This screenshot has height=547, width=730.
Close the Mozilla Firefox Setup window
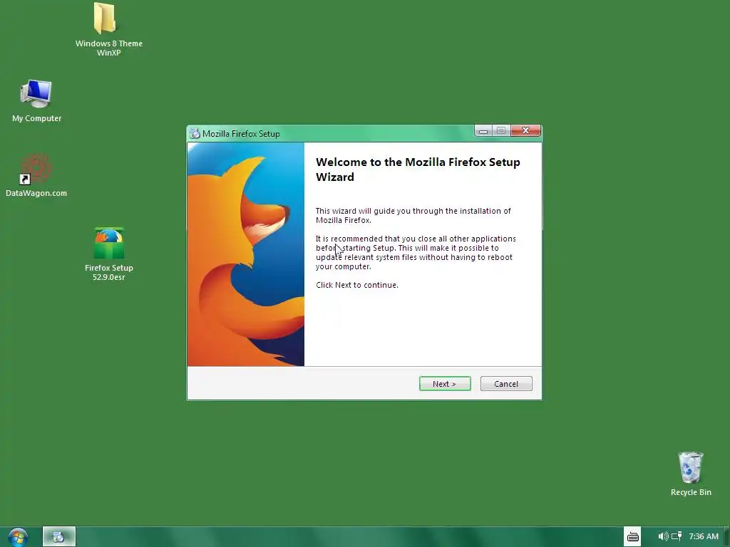525,131
